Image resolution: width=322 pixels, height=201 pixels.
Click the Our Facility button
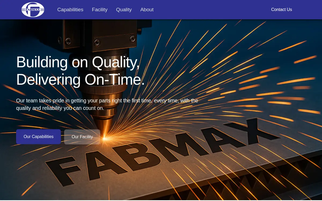click(x=82, y=137)
